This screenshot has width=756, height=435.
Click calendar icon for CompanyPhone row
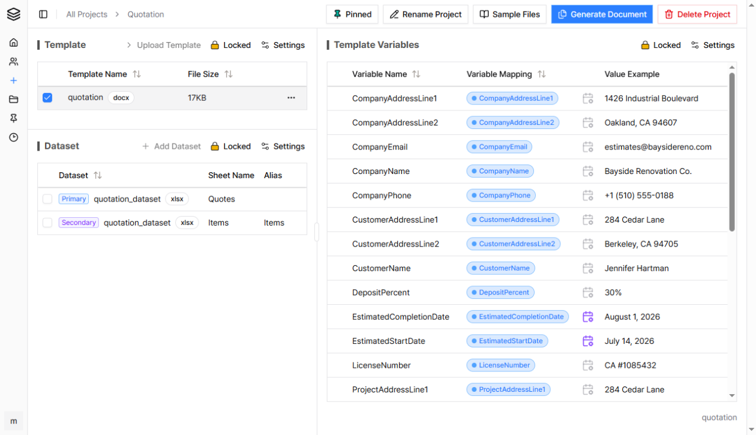click(x=588, y=196)
